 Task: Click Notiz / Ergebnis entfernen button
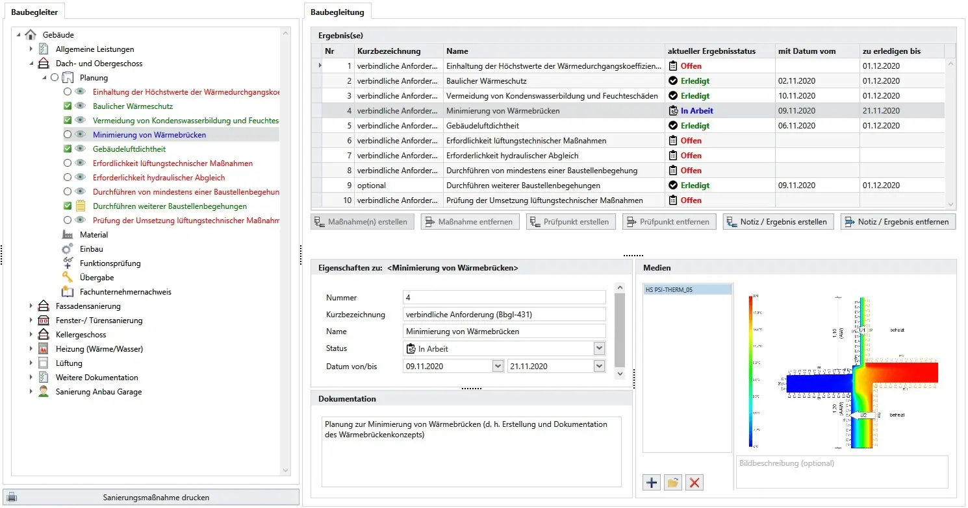coord(898,222)
